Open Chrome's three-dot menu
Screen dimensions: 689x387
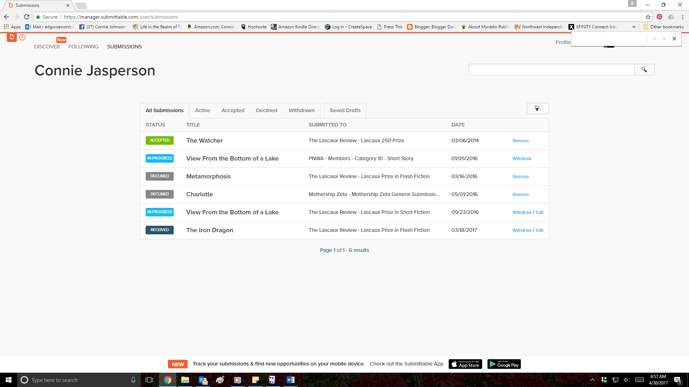coord(683,17)
